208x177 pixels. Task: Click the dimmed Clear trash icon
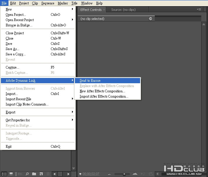[48, 174]
